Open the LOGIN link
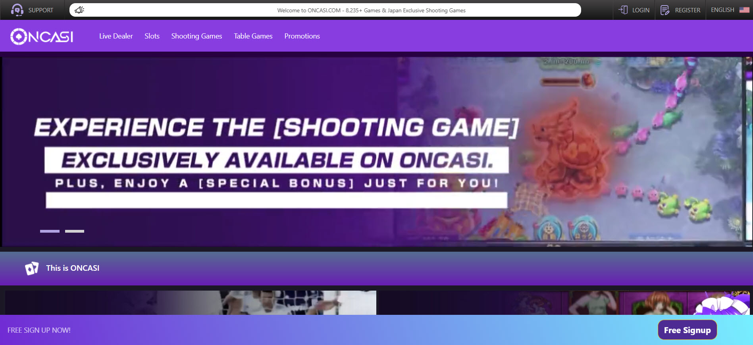753x345 pixels. tap(641, 10)
